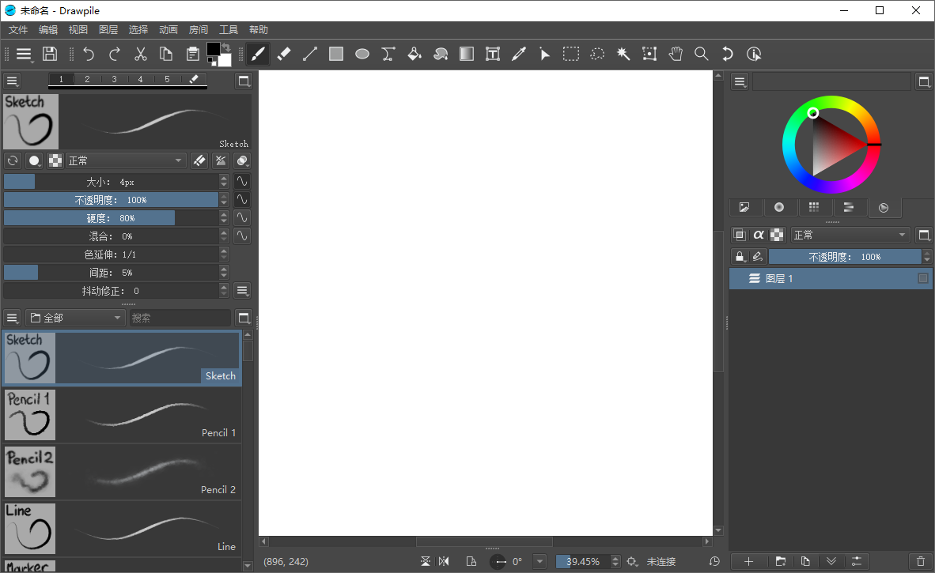Open layer blend mode 正常 dropdown

click(850, 235)
